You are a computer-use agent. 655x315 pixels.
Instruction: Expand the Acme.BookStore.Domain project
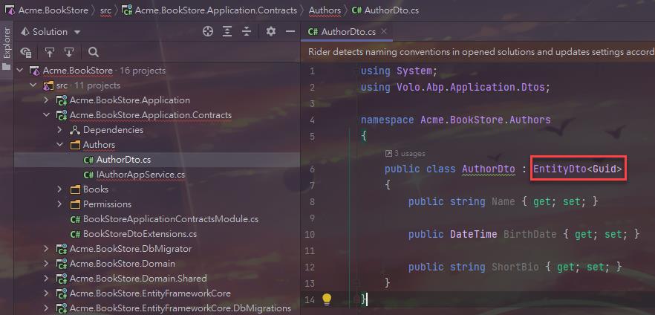pos(47,264)
